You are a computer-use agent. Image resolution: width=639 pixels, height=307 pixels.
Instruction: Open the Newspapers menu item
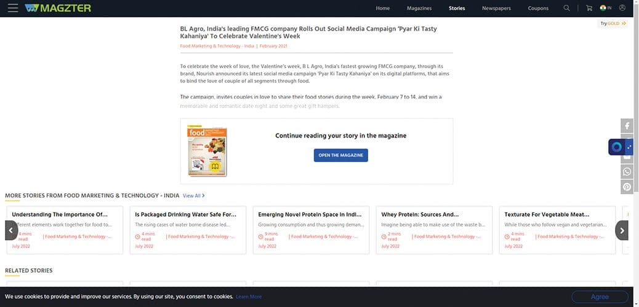pos(496,8)
